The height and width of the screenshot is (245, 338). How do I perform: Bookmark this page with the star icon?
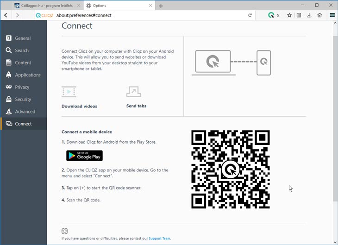(x=289, y=15)
